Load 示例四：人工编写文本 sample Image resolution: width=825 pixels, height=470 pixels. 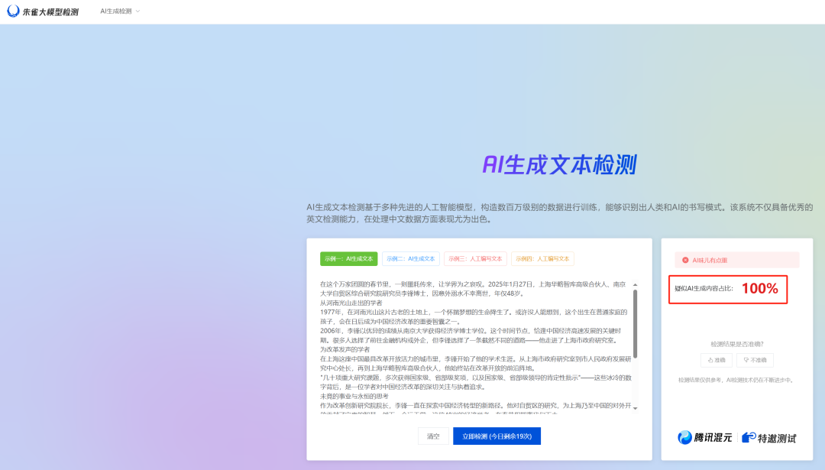click(542, 259)
